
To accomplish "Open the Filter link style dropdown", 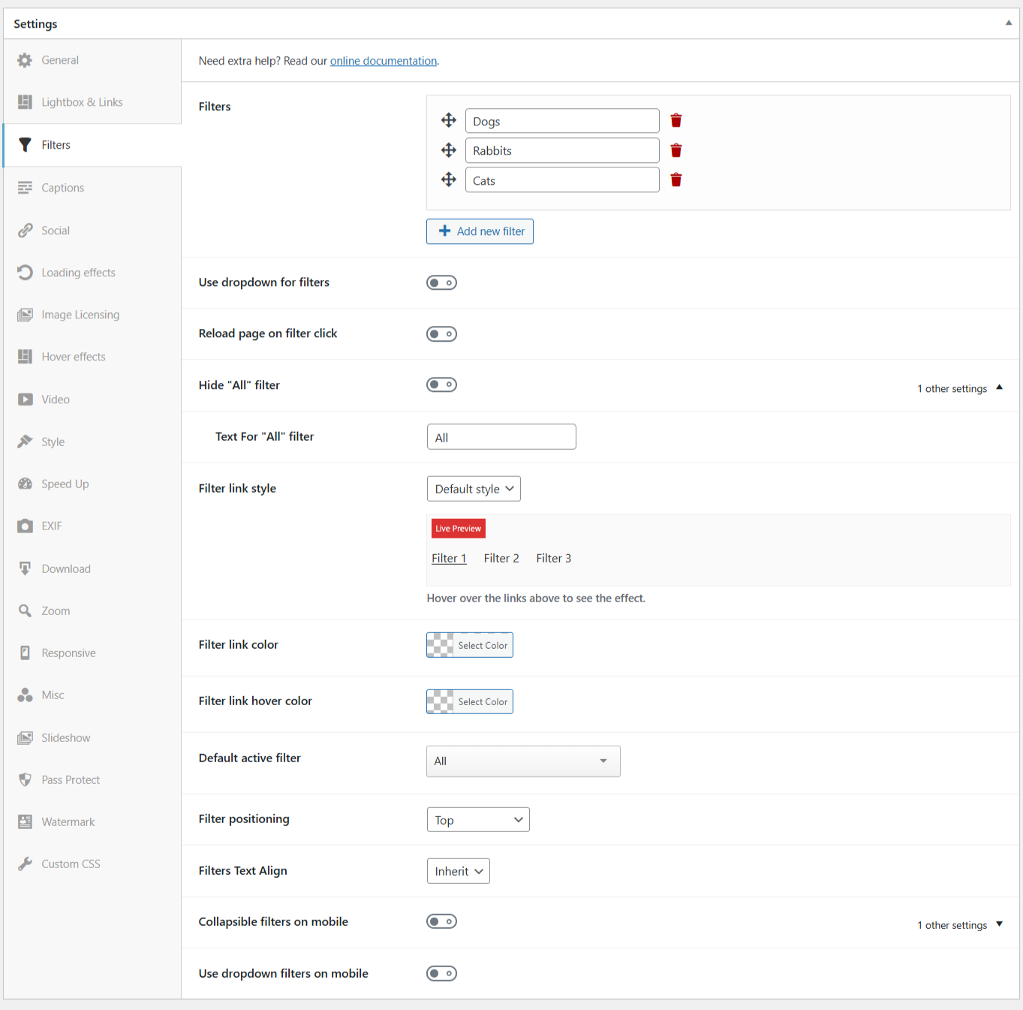I will coord(474,488).
